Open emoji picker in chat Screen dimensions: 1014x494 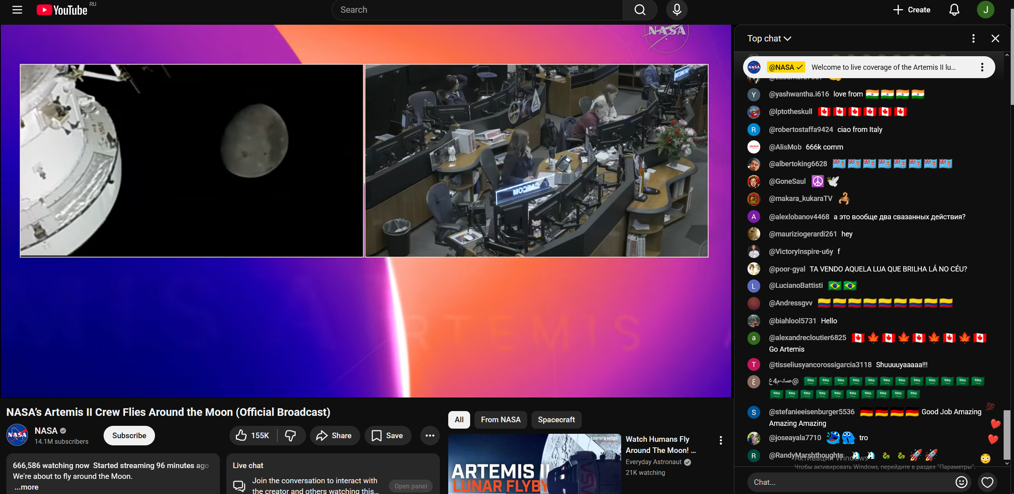pyautogui.click(x=961, y=482)
